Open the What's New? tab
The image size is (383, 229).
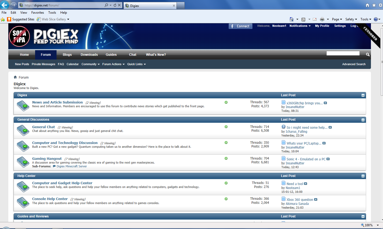pyautogui.click(x=156, y=55)
